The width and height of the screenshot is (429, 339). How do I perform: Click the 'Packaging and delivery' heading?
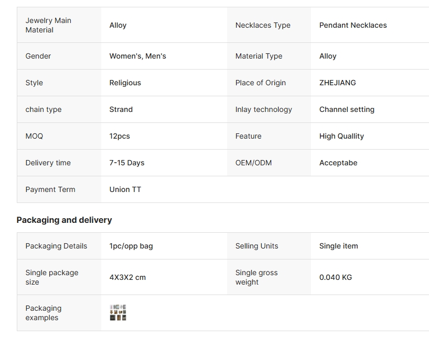pyautogui.click(x=64, y=220)
